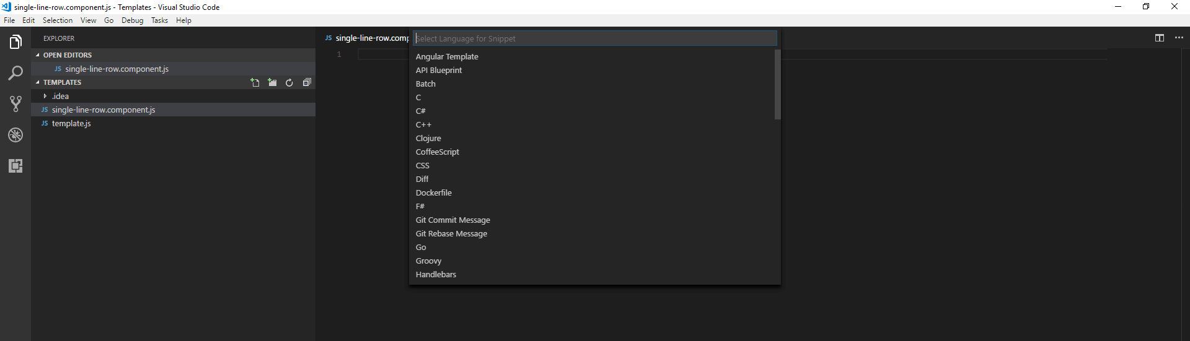Open the Search view icon
Screen dimensions: 1190x341
pos(15,73)
